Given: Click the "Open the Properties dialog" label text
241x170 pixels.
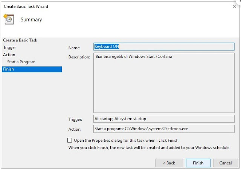Looking at the screenshot, I should tap(126, 140).
